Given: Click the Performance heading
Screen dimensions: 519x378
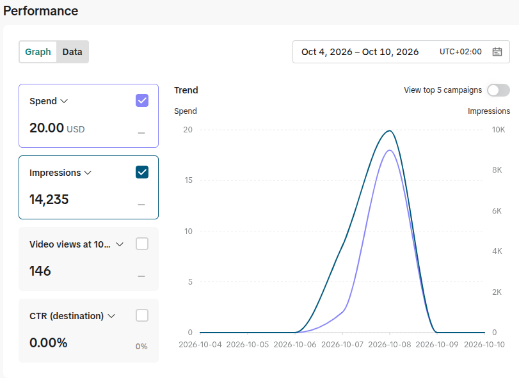Looking at the screenshot, I should (x=41, y=11).
